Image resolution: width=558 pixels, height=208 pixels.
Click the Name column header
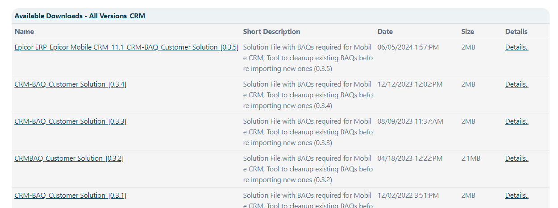(24, 32)
